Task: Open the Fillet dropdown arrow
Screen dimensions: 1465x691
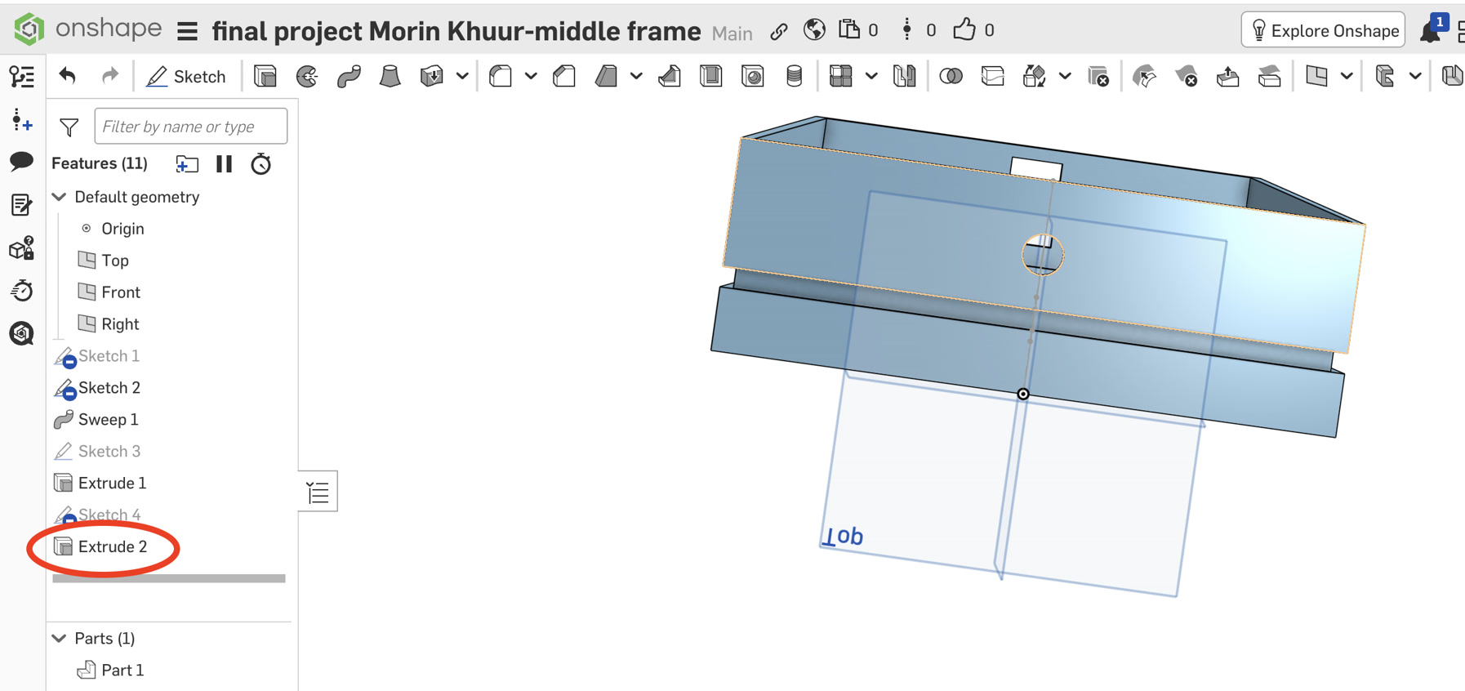Action: [531, 77]
